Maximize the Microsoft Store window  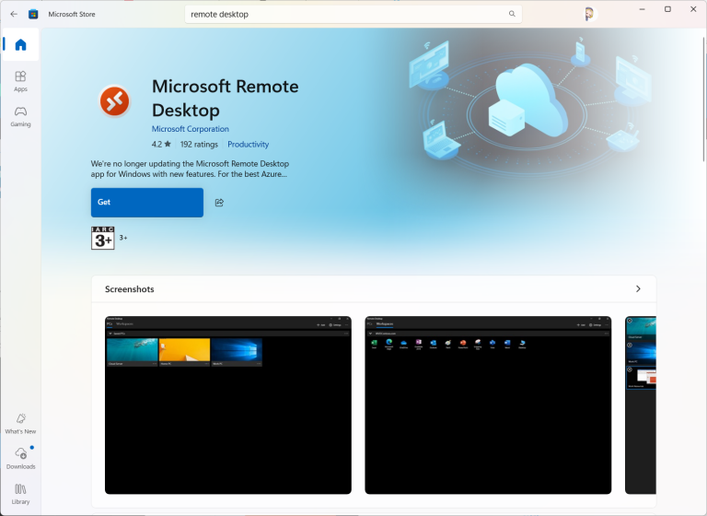coord(667,9)
